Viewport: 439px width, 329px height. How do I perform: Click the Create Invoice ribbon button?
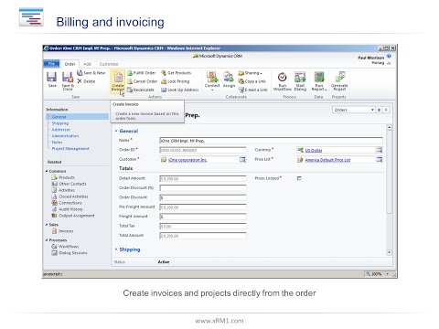click(x=118, y=80)
